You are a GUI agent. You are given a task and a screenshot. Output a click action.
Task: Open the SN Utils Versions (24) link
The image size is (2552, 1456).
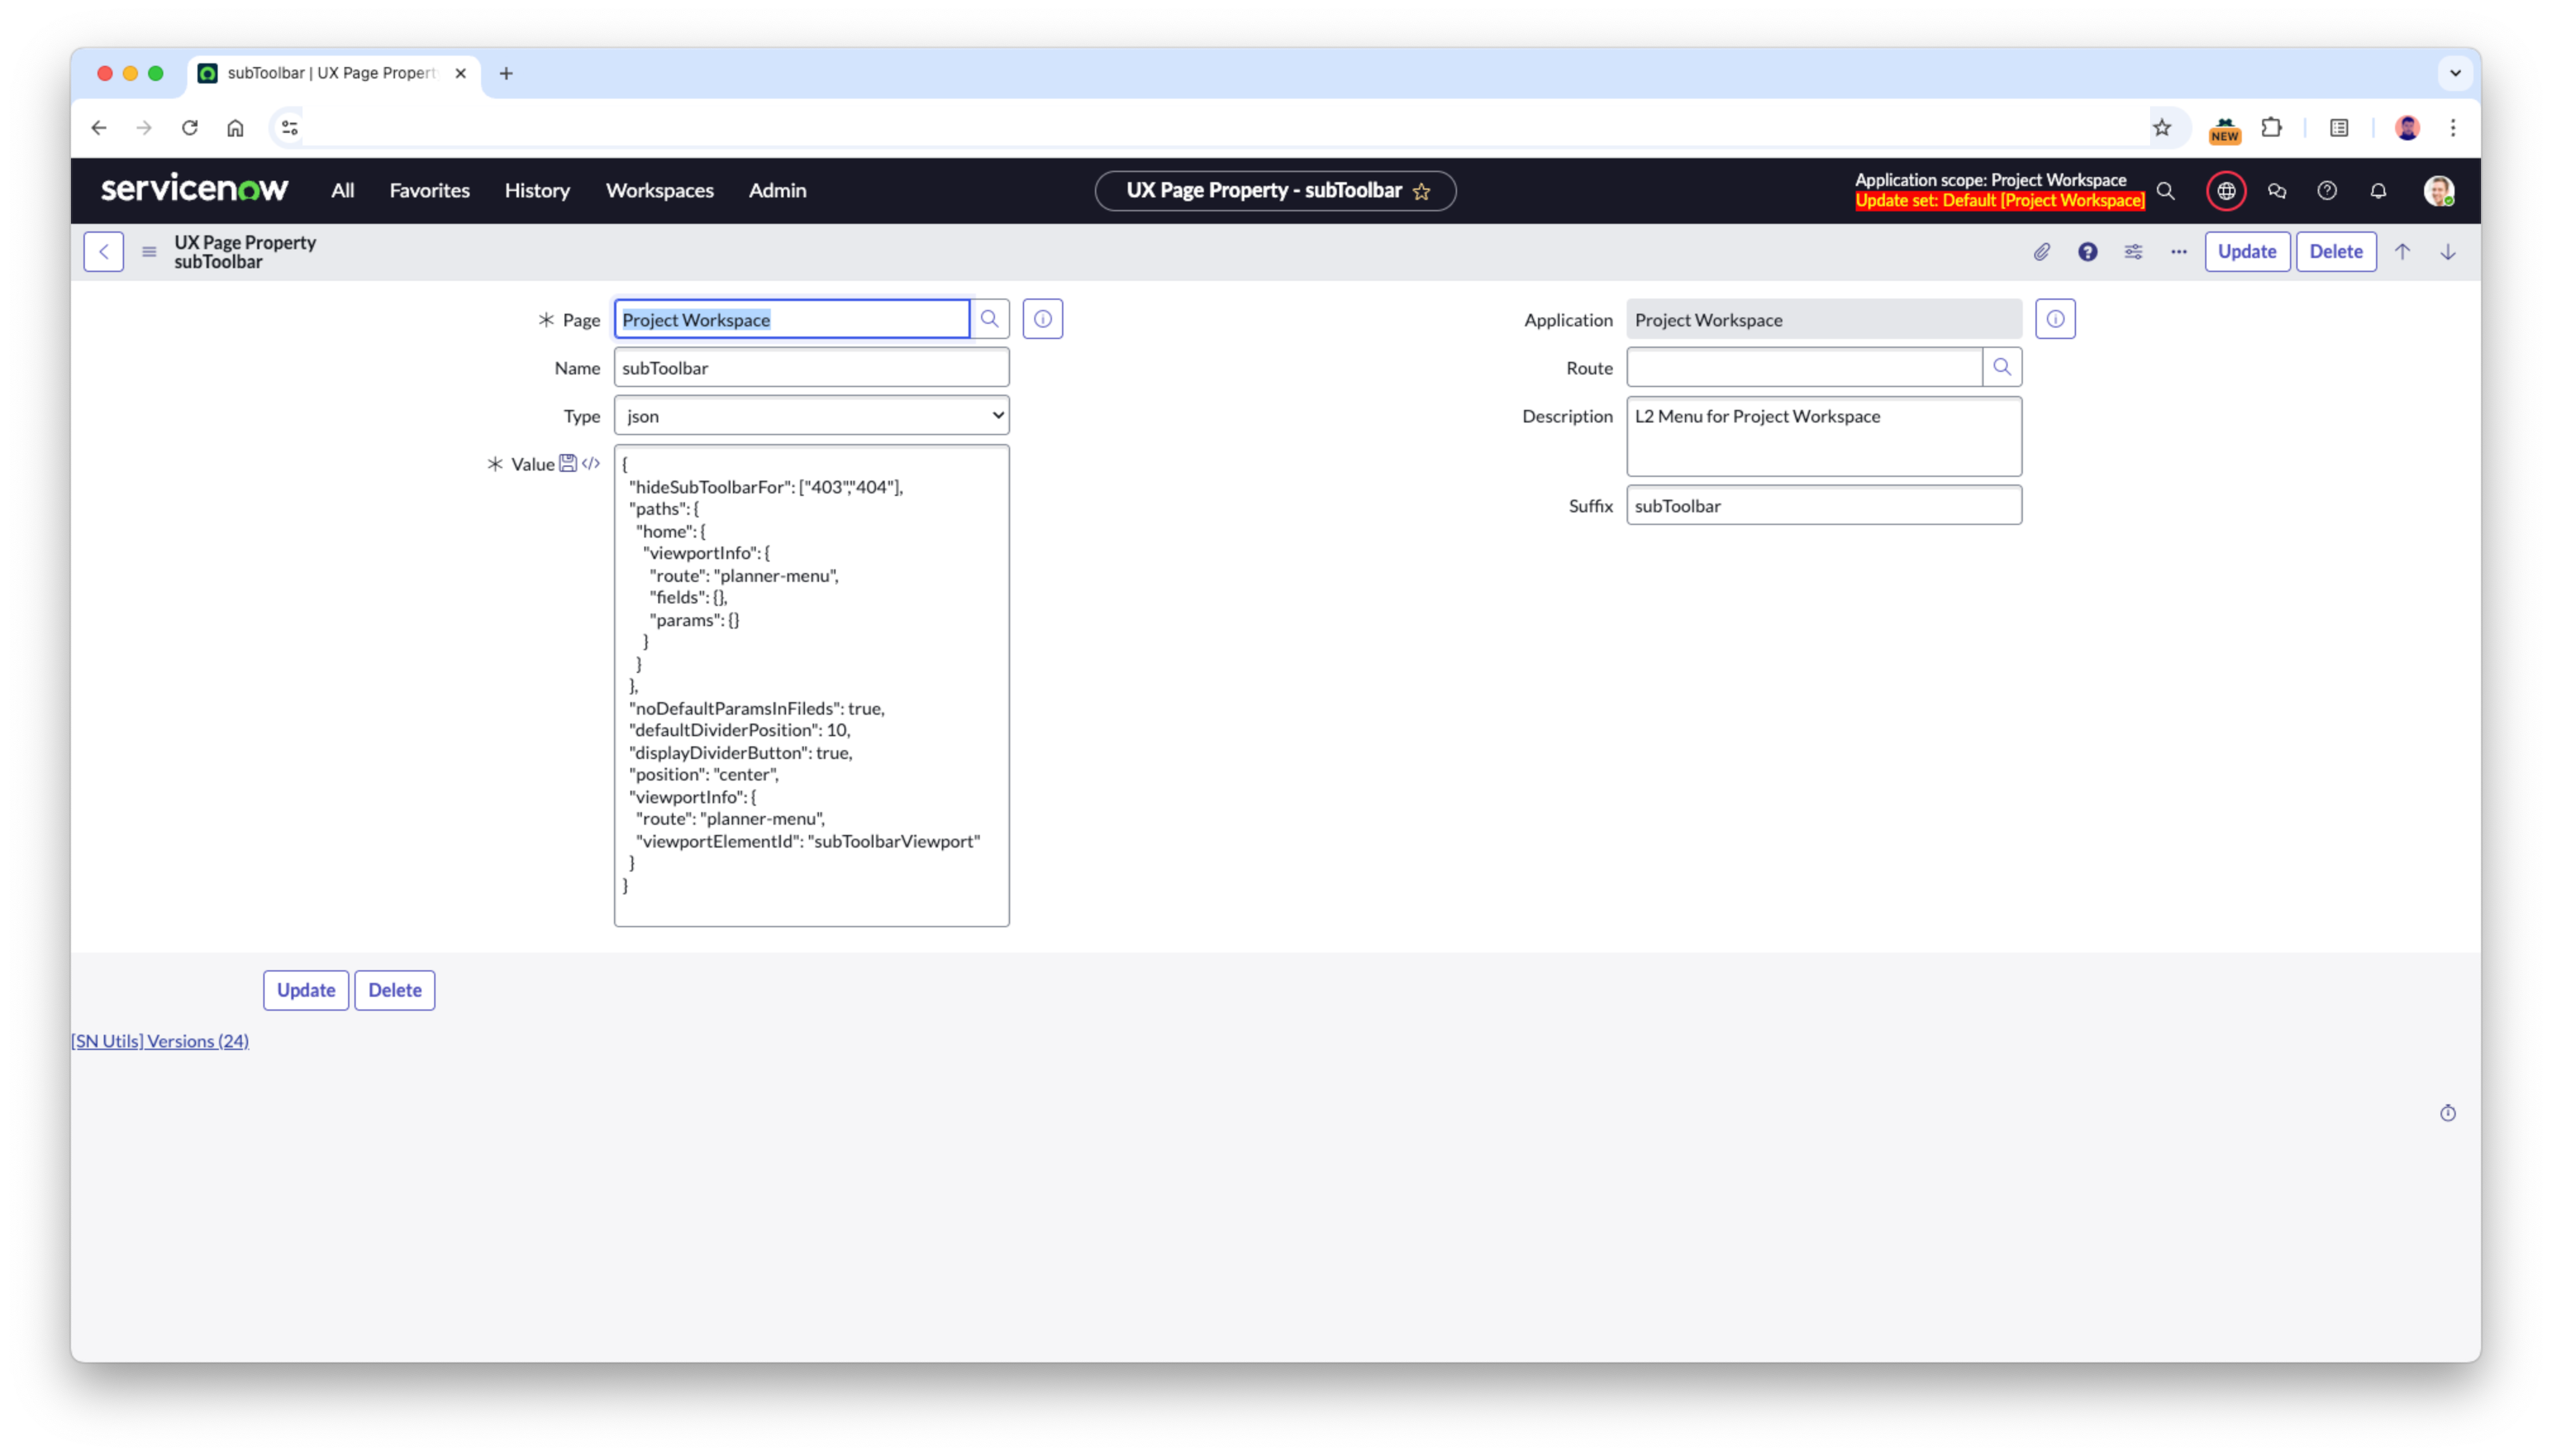click(160, 1041)
